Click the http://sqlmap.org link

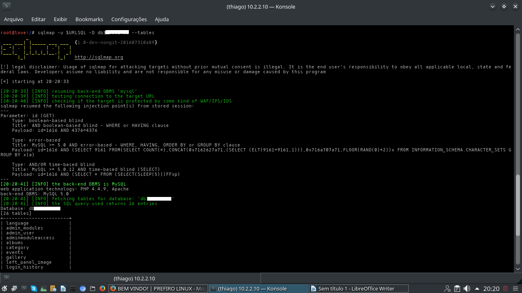point(99,57)
